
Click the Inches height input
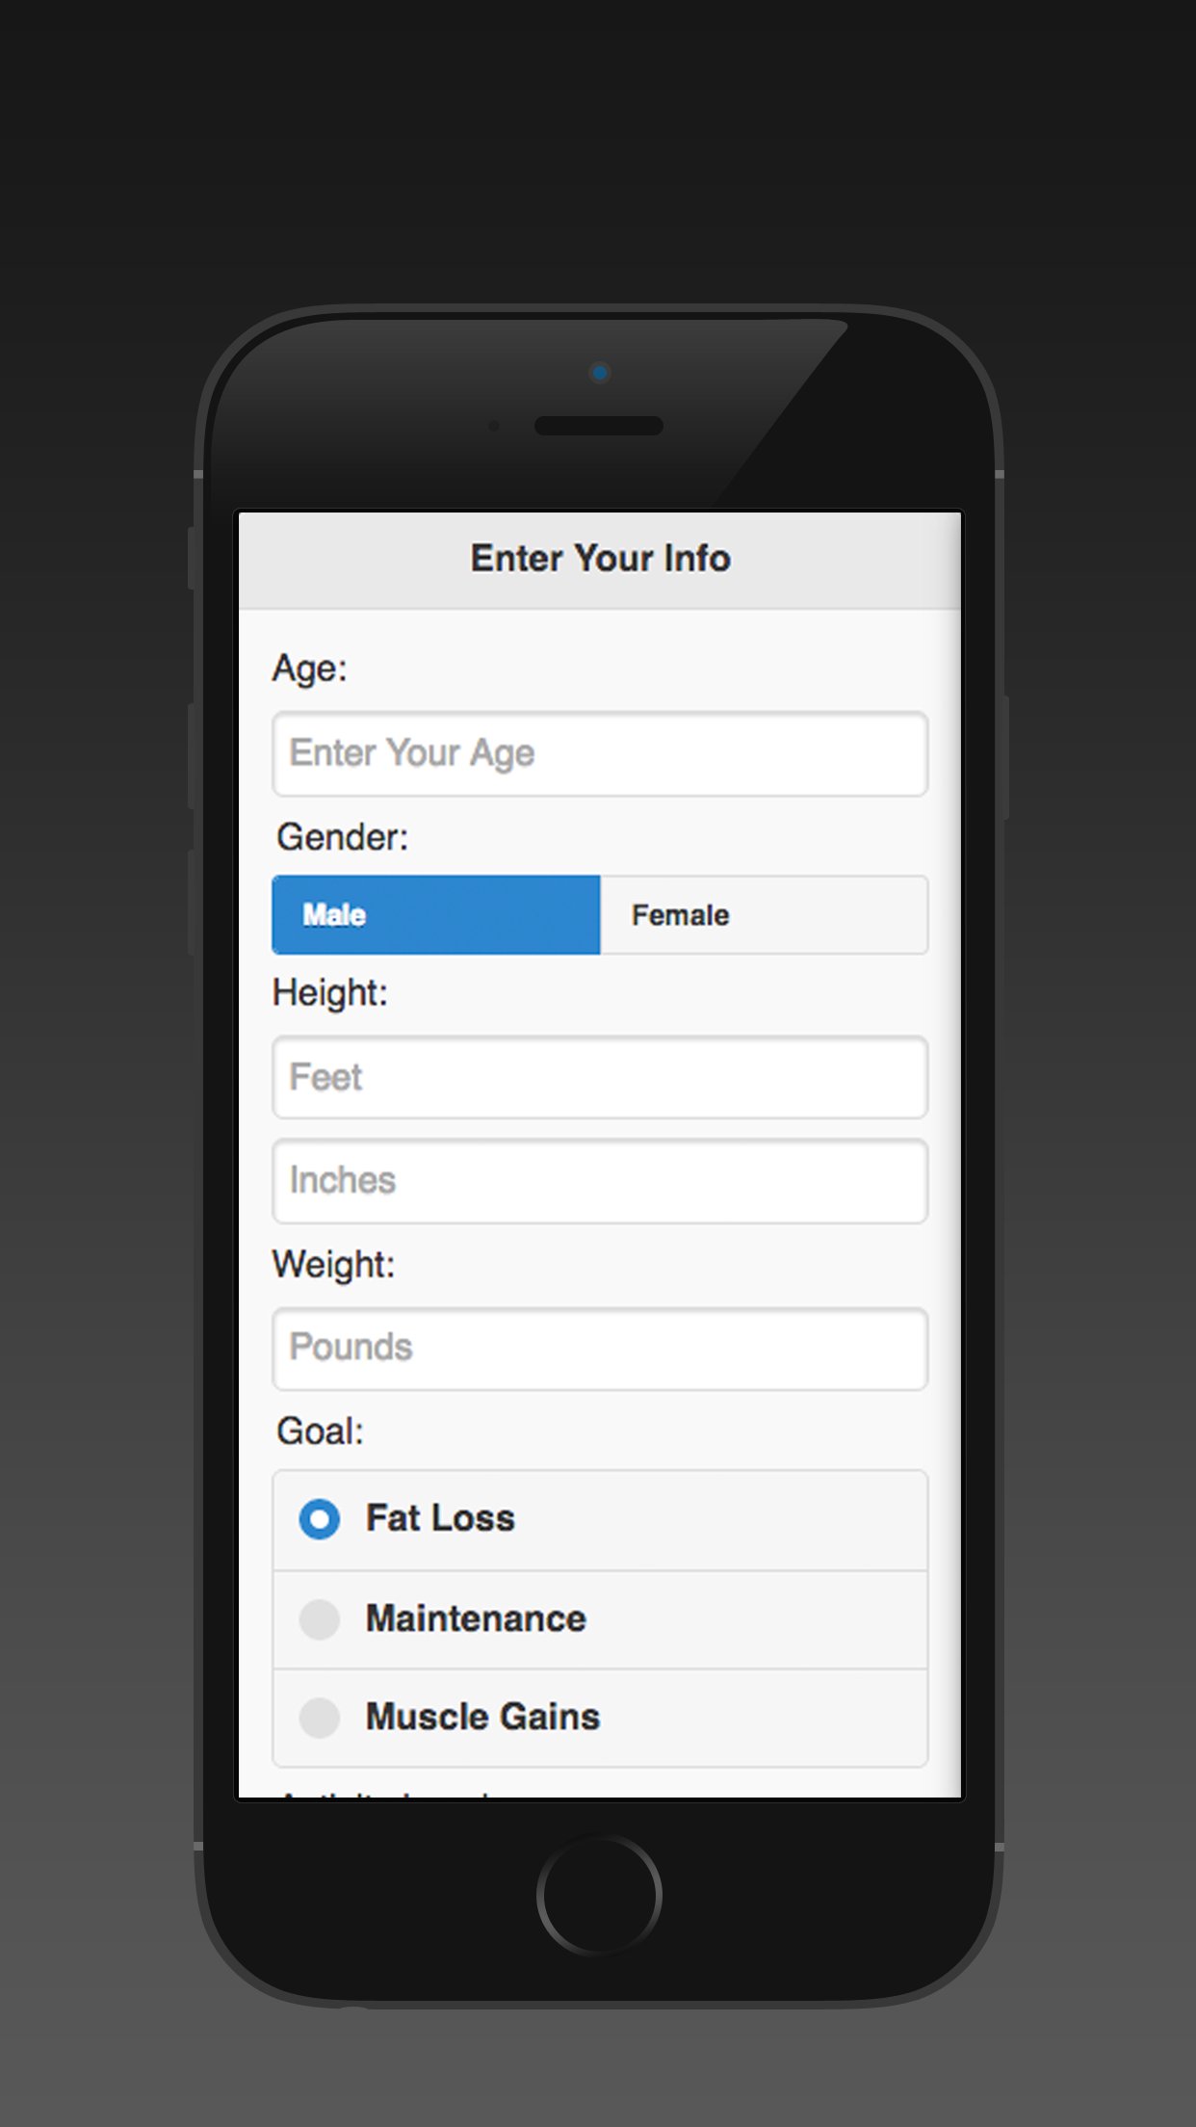599,1181
